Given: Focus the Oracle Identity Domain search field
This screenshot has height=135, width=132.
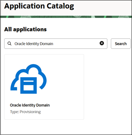Looking at the screenshot, I should point(56,44).
